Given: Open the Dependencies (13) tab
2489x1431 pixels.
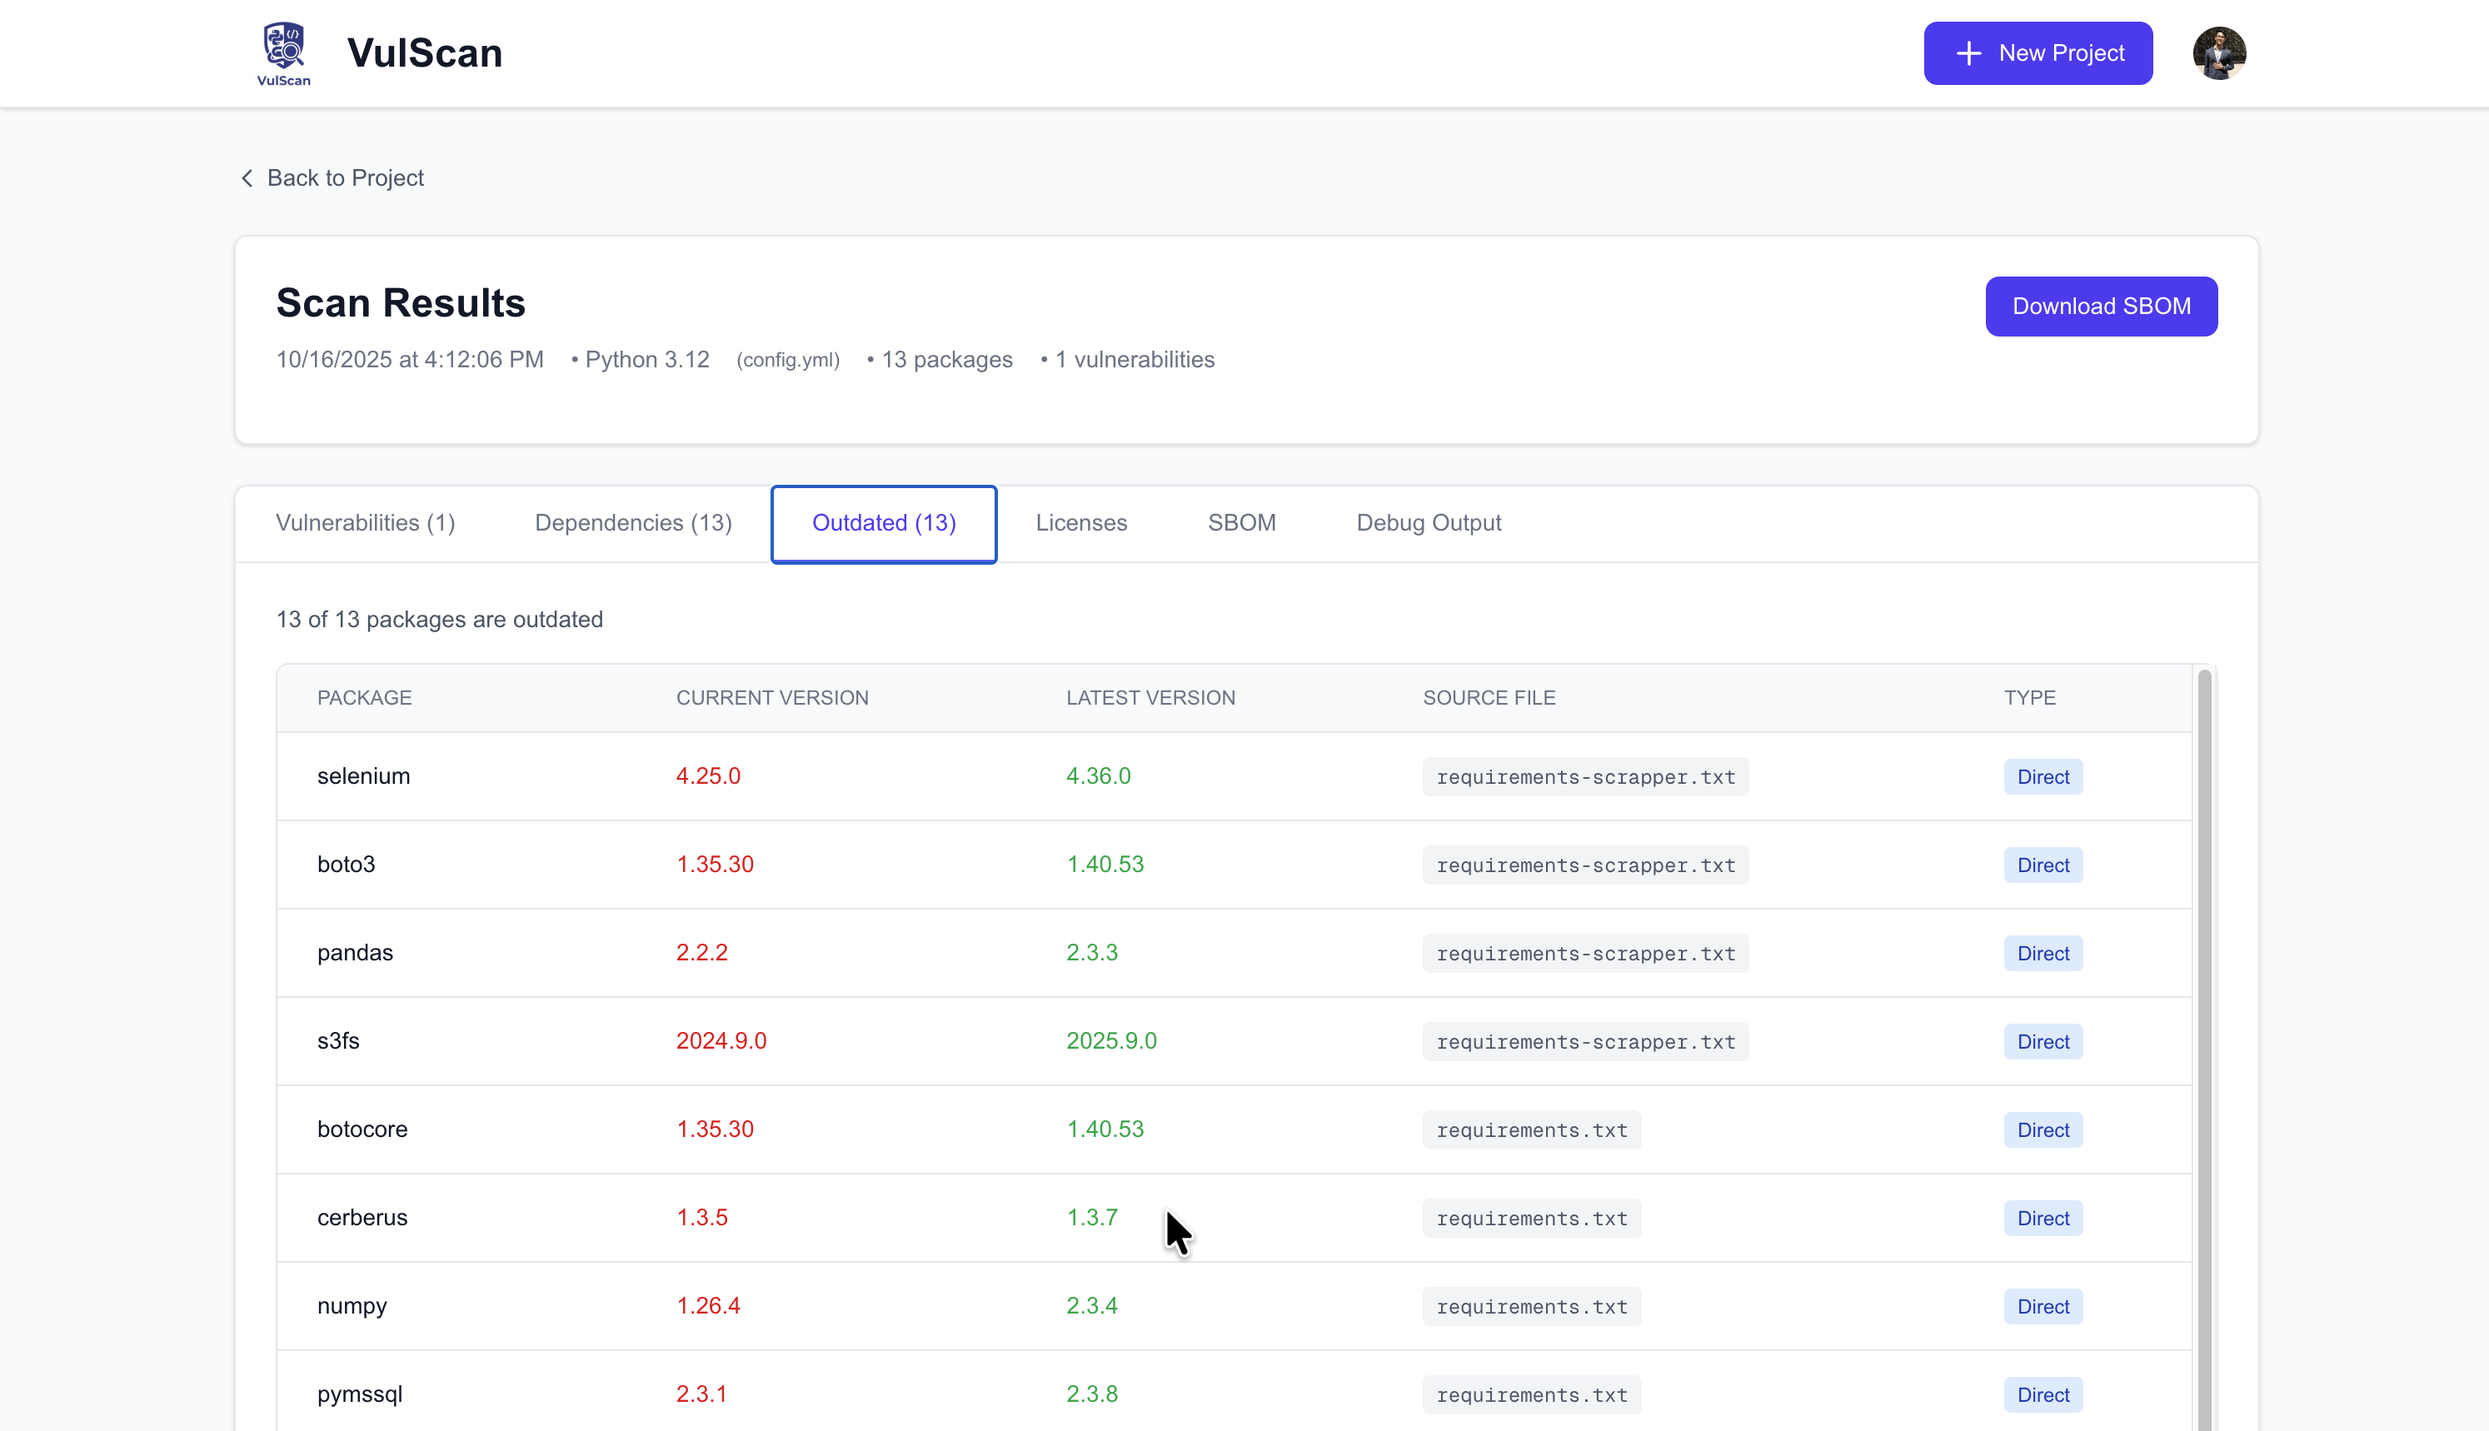Looking at the screenshot, I should pyautogui.click(x=633, y=523).
